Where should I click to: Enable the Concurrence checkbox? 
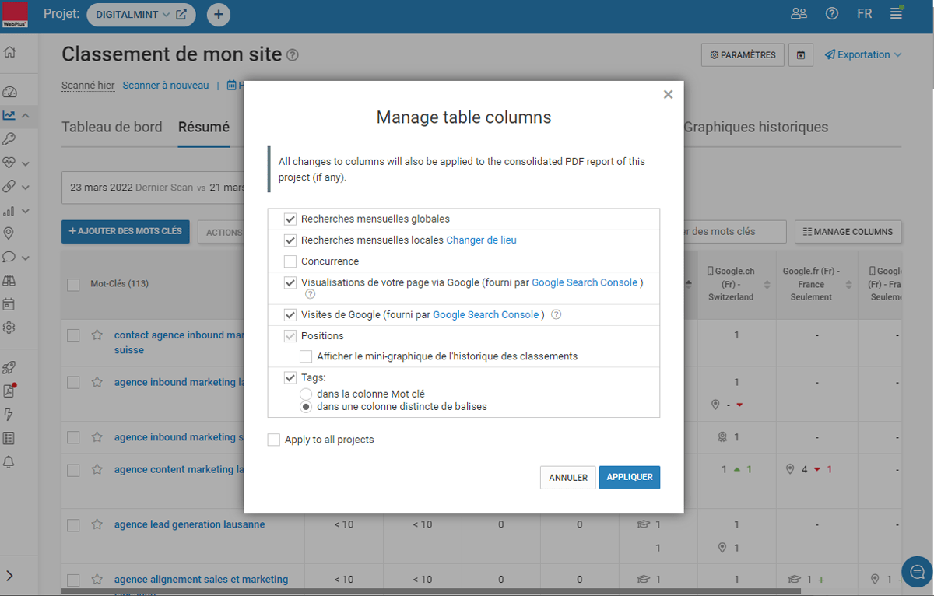(x=290, y=261)
